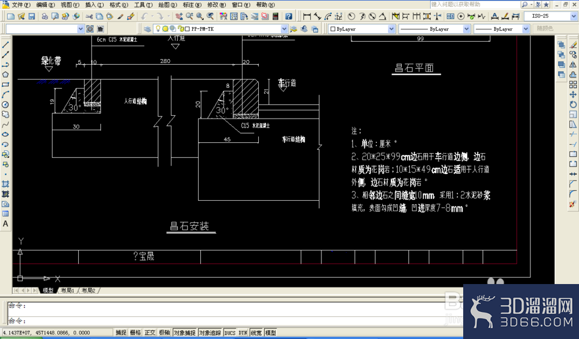Screen dimensions: 579x339
Task: Expand the PP-PM-TK layer dropdown
Action: 284,29
